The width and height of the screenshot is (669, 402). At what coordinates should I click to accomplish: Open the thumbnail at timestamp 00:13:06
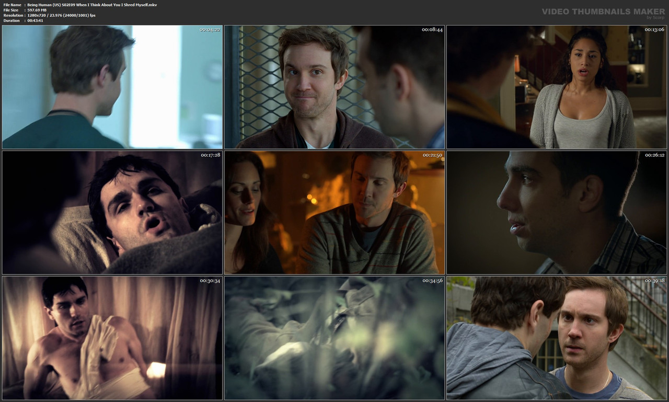[557, 86]
